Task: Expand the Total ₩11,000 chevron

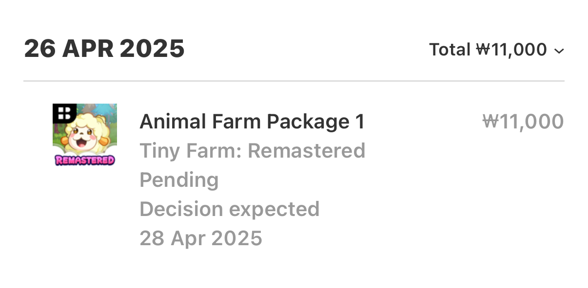Action: click(559, 51)
